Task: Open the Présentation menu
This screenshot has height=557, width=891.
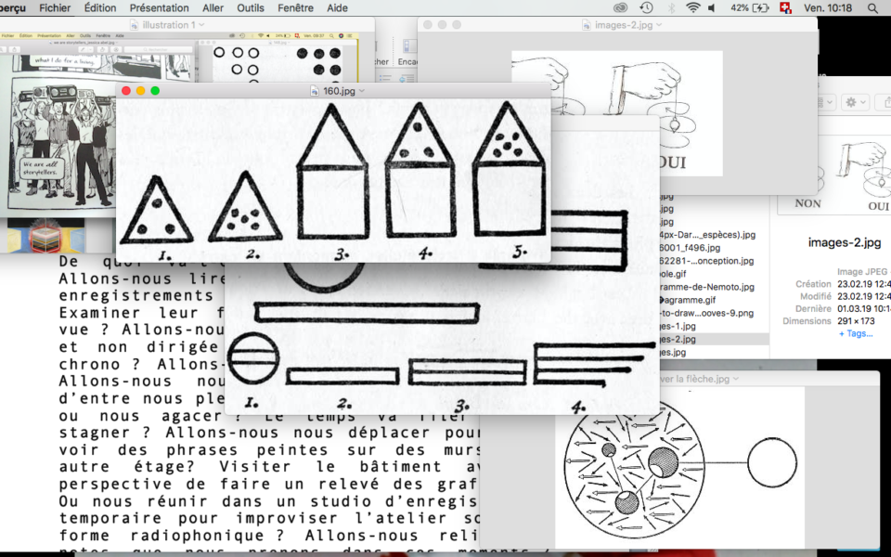Action: pos(159,7)
